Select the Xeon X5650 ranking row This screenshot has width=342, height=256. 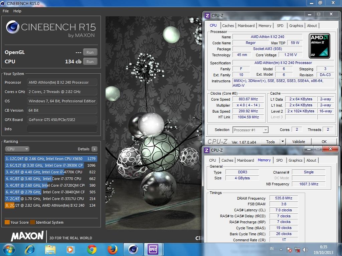tap(51, 159)
